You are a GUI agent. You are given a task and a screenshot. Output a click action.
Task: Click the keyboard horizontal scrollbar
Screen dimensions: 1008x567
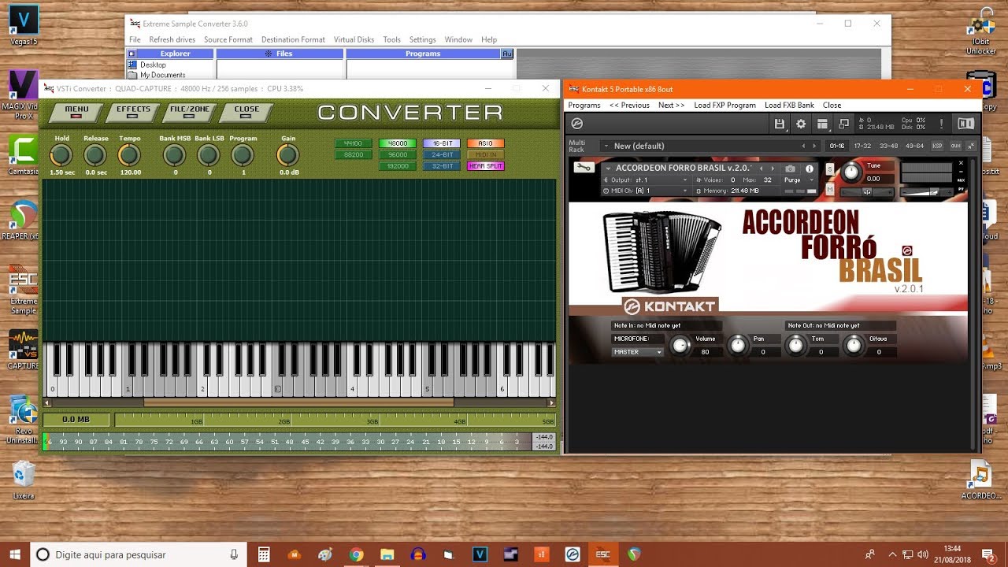pos(298,402)
